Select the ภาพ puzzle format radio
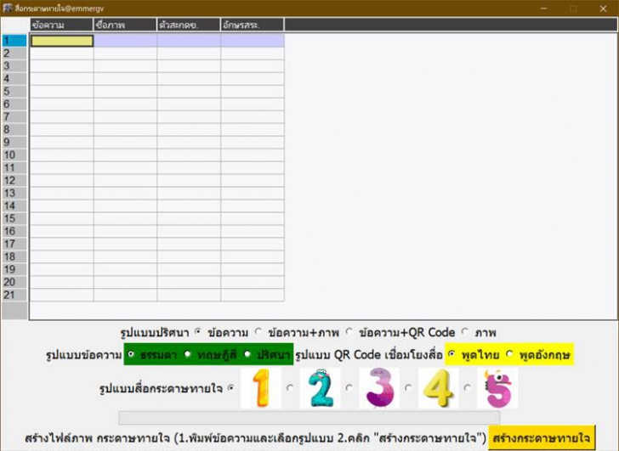Viewport: 619px width, 451px height. click(x=465, y=331)
